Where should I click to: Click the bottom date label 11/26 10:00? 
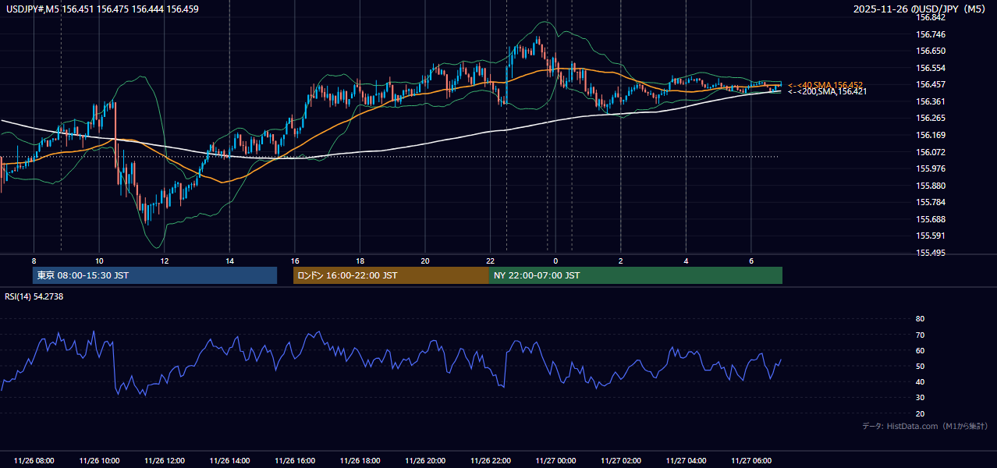click(x=100, y=461)
